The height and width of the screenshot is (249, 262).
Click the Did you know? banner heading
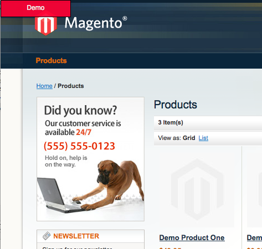point(80,111)
